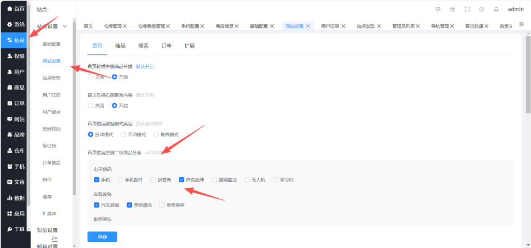The height and width of the screenshot is (248, 531).
Task: Uncheck the 热卖品牌 checkbox
Action: point(181,180)
